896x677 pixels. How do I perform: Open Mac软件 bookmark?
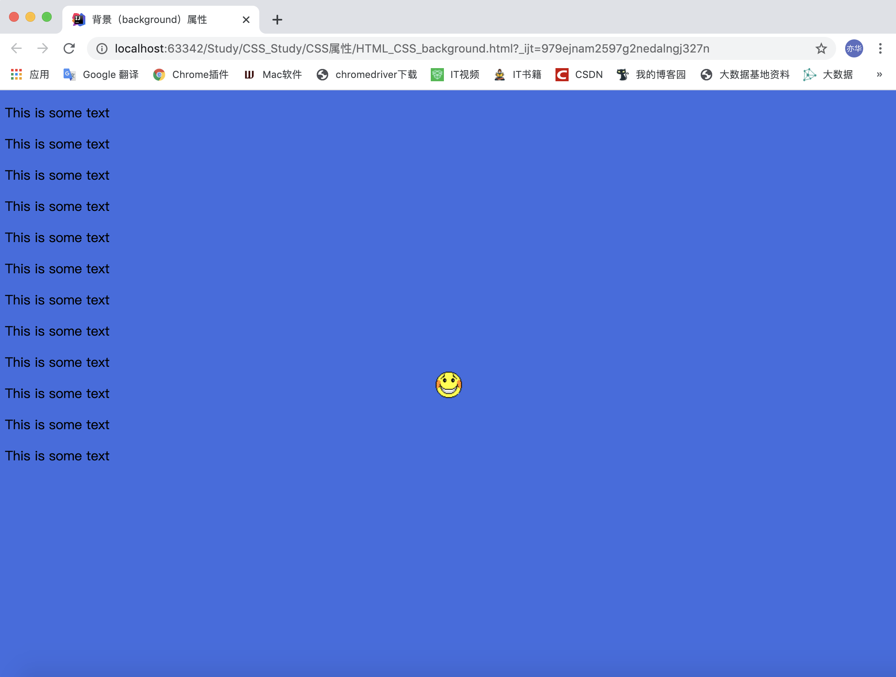click(273, 75)
